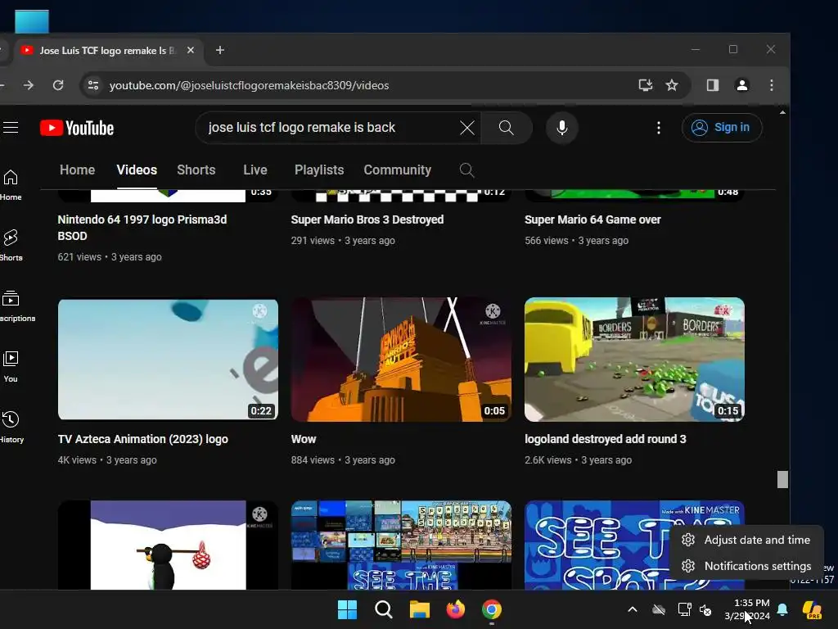Click the muted volume tray icon
This screenshot has width=838, height=629.
(705, 609)
